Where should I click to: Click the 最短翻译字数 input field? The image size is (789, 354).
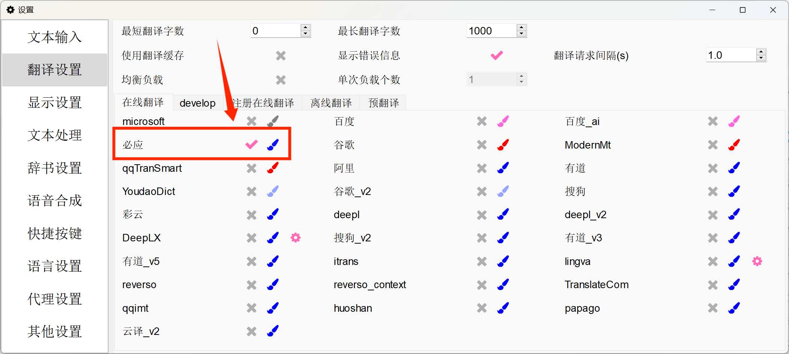pos(276,31)
